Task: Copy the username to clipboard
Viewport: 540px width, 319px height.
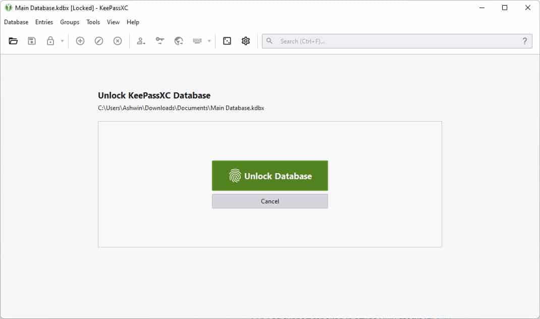Action: click(141, 41)
